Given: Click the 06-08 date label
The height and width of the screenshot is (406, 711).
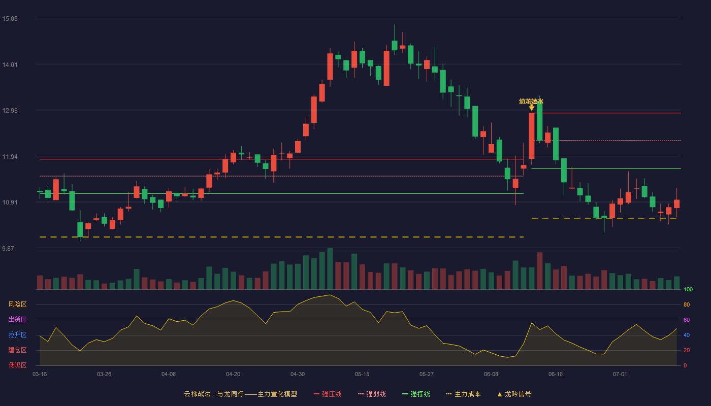Looking at the screenshot, I should 491,374.
